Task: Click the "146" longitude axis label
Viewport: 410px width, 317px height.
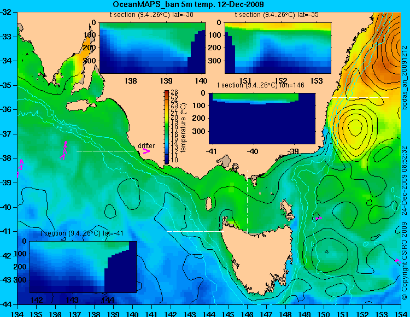Action: coord(247,314)
